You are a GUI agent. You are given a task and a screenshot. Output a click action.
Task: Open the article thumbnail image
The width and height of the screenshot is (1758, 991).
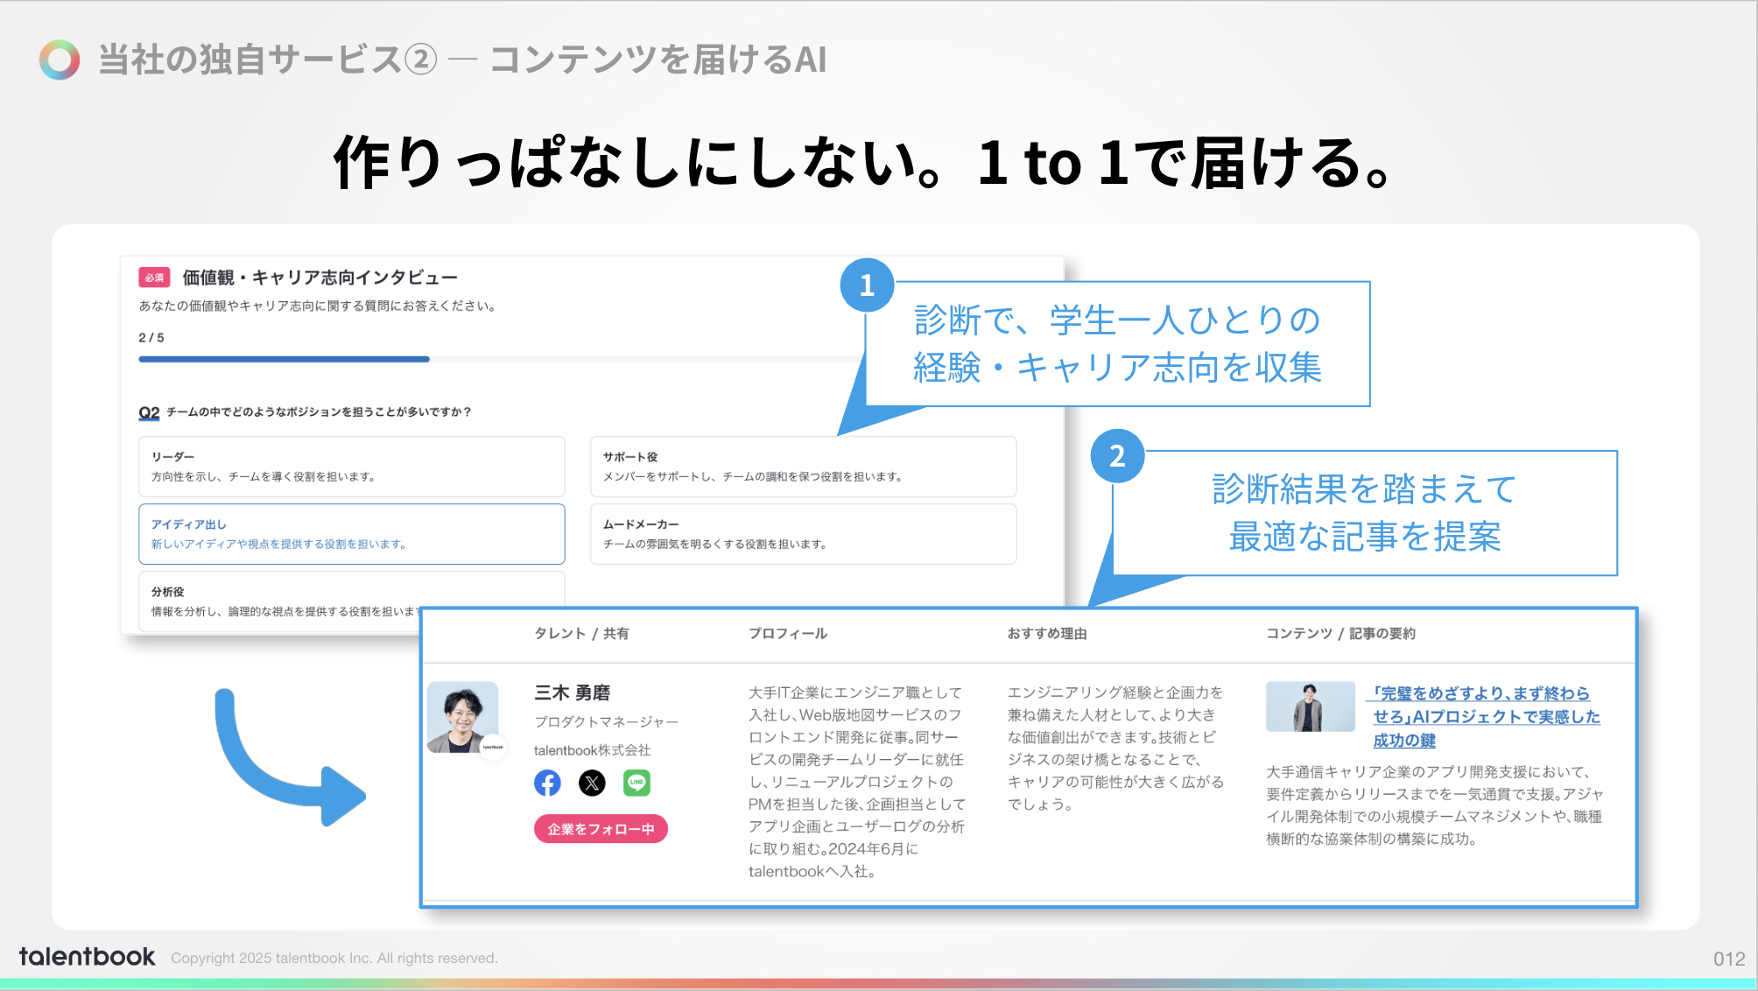(1310, 706)
